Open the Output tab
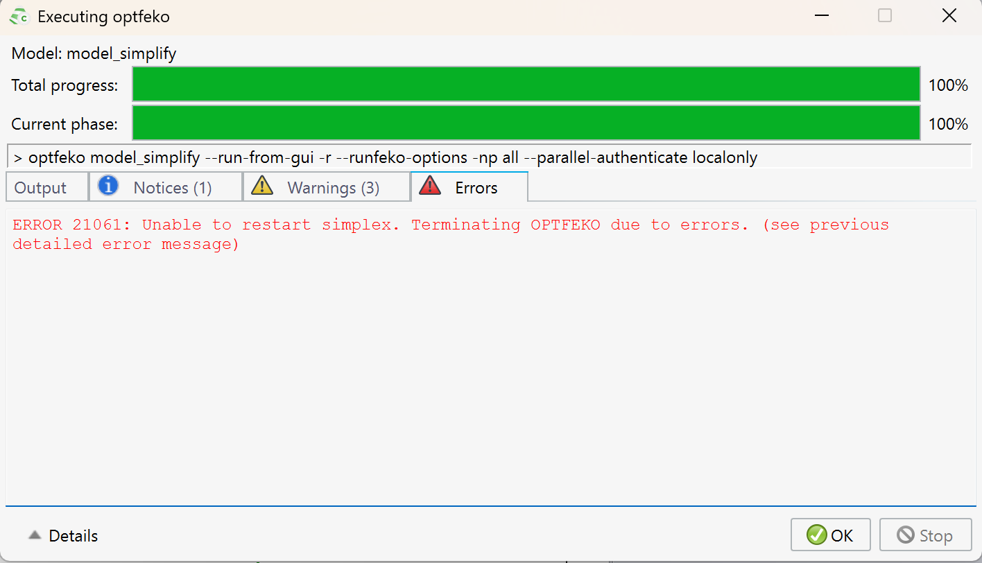 tap(46, 187)
